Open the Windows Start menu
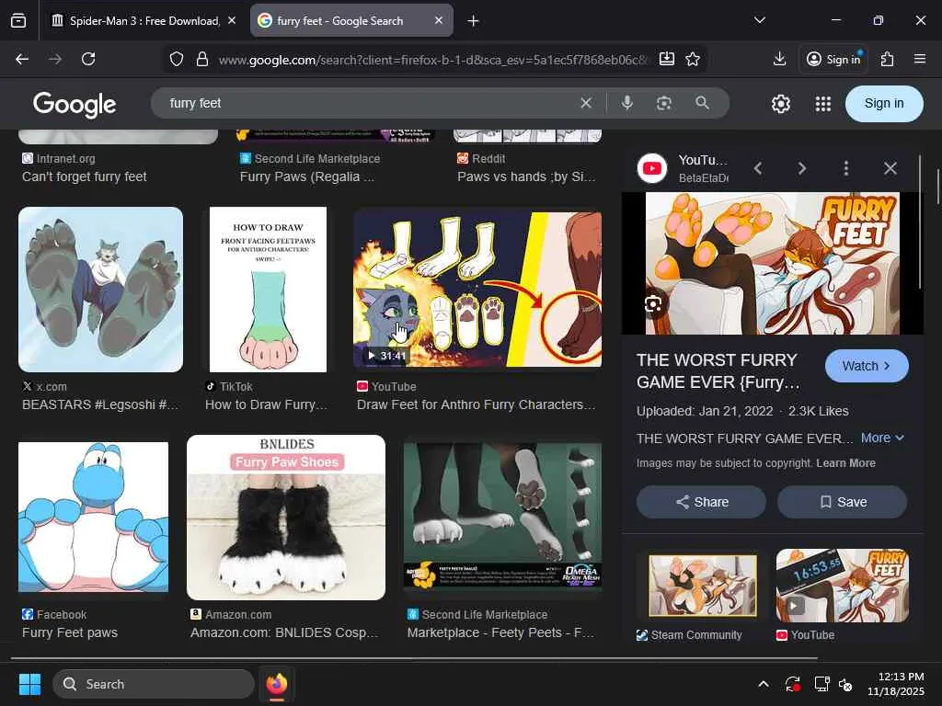The image size is (942, 706). [x=29, y=684]
